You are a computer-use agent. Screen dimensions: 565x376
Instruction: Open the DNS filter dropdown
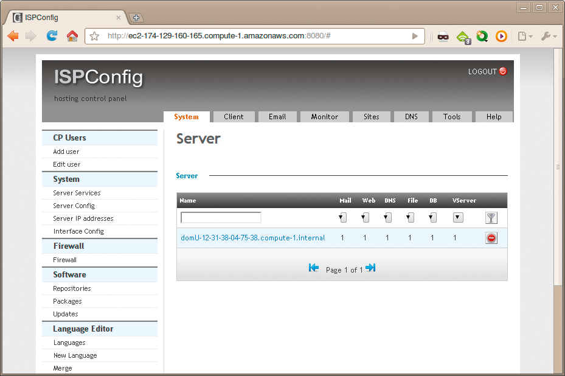pyautogui.click(x=388, y=218)
